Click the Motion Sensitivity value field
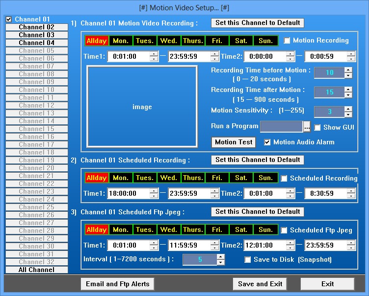The width and height of the screenshot is (369, 296). point(329,112)
